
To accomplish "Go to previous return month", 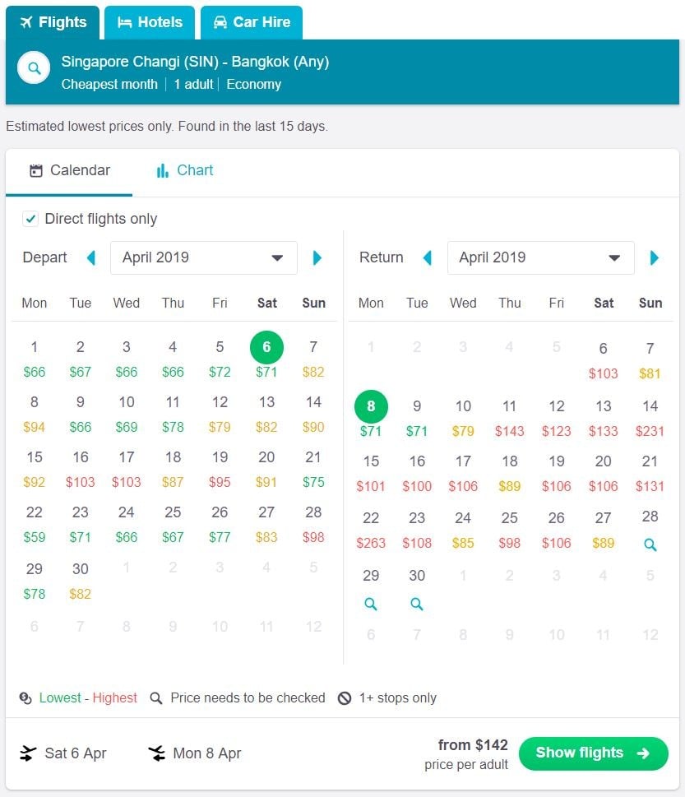I will pos(428,257).
